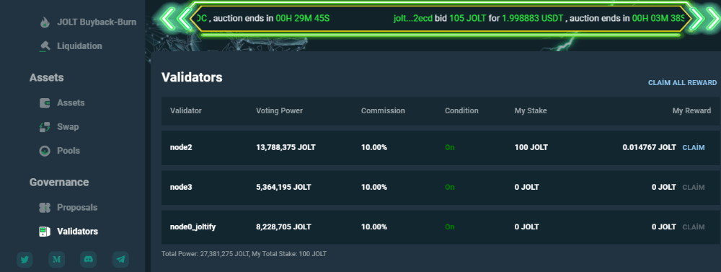
Task: Open the Telegram social icon
Action: 120,260
